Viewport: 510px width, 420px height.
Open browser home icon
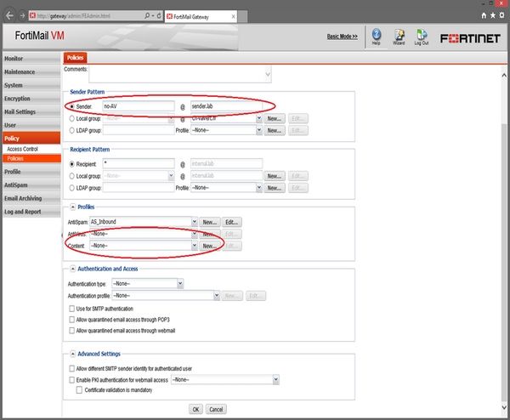tap(484, 15)
